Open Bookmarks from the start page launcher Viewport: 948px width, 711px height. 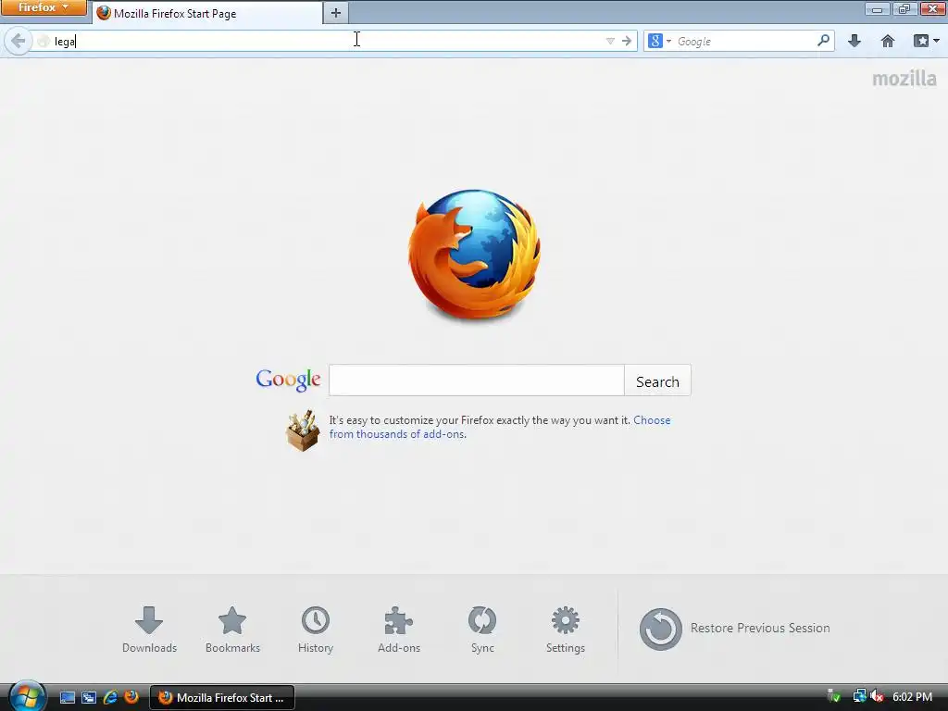pyautogui.click(x=232, y=630)
